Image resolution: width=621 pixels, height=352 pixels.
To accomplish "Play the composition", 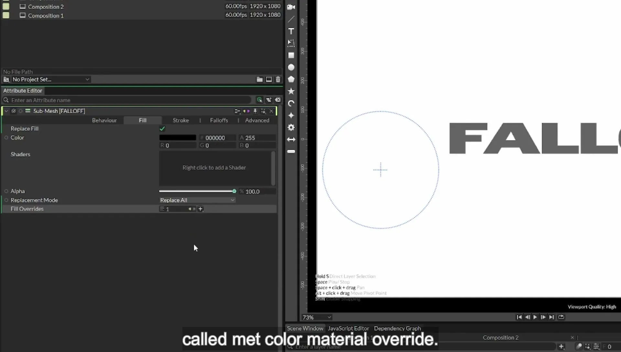I will [535, 317].
